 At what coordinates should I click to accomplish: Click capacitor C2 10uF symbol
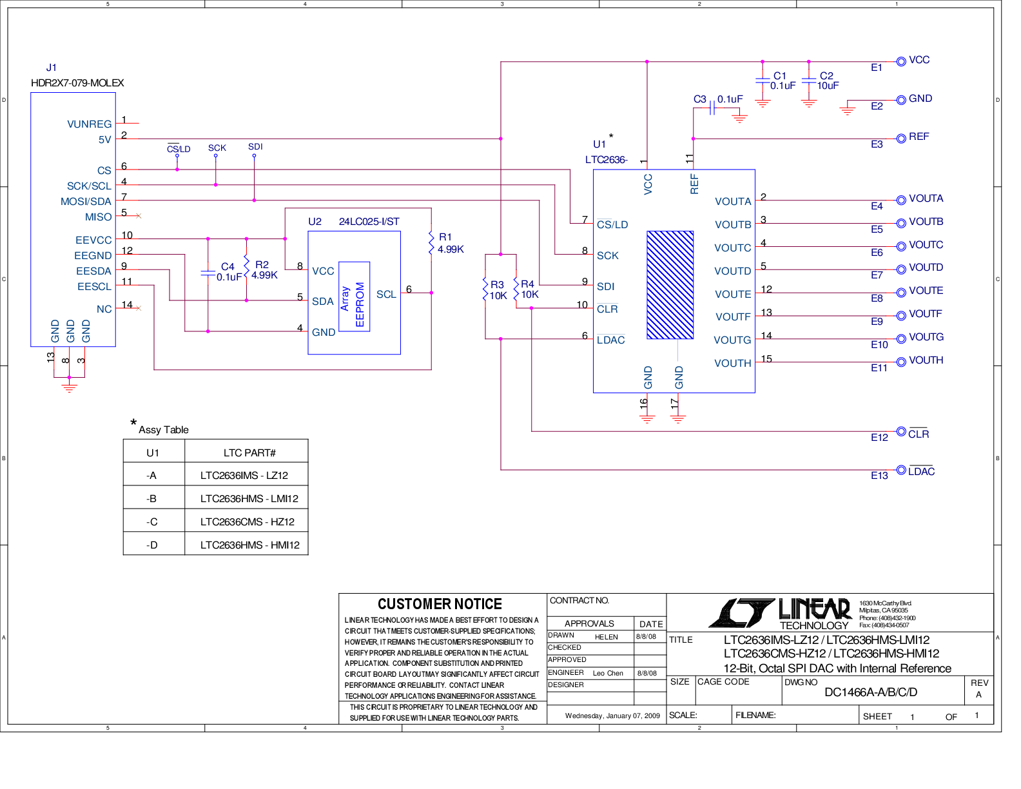(809, 81)
